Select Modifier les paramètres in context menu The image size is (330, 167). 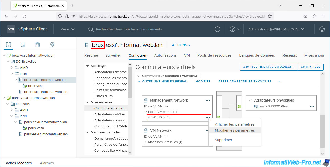click(235, 130)
